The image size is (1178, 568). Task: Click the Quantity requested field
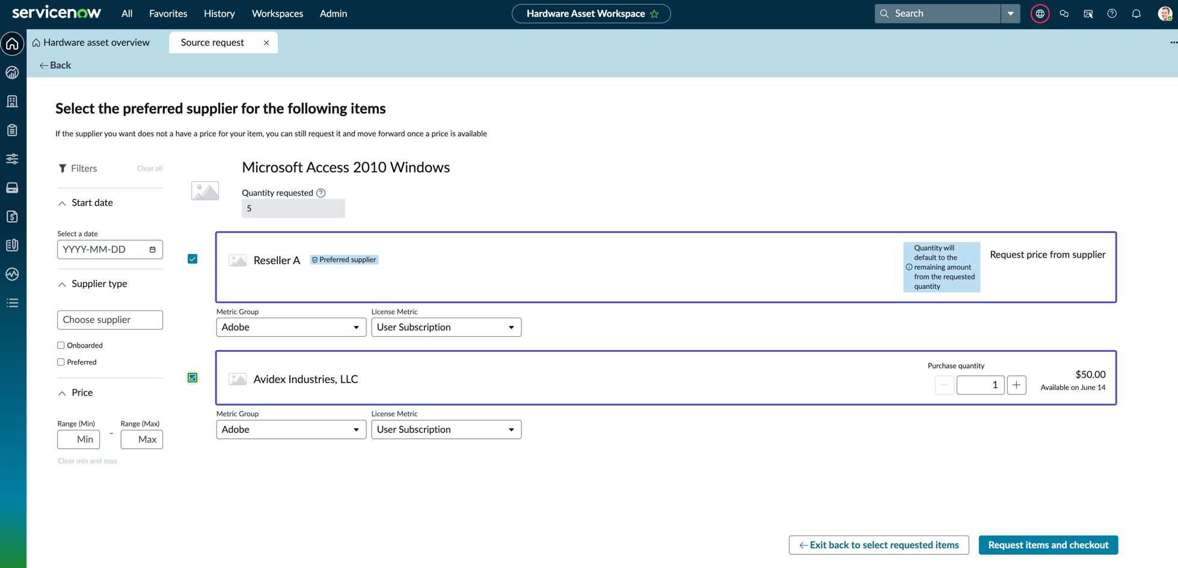click(x=293, y=208)
